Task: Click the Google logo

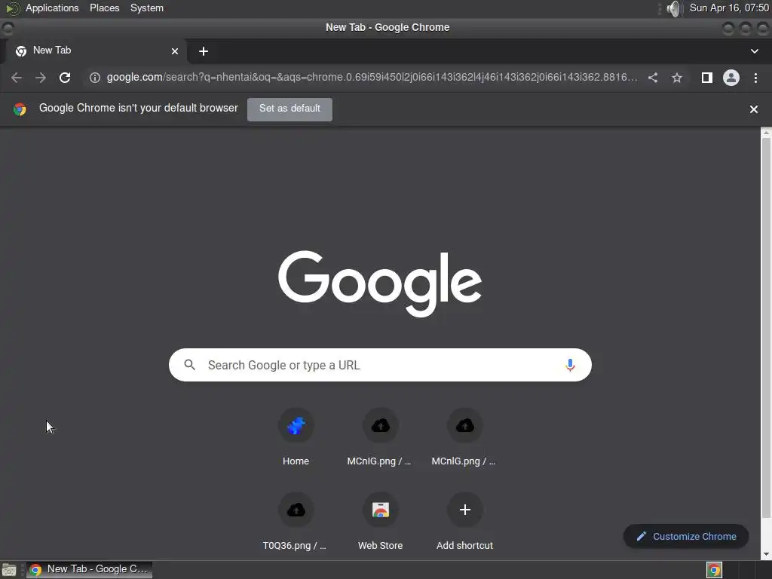Action: pyautogui.click(x=380, y=283)
